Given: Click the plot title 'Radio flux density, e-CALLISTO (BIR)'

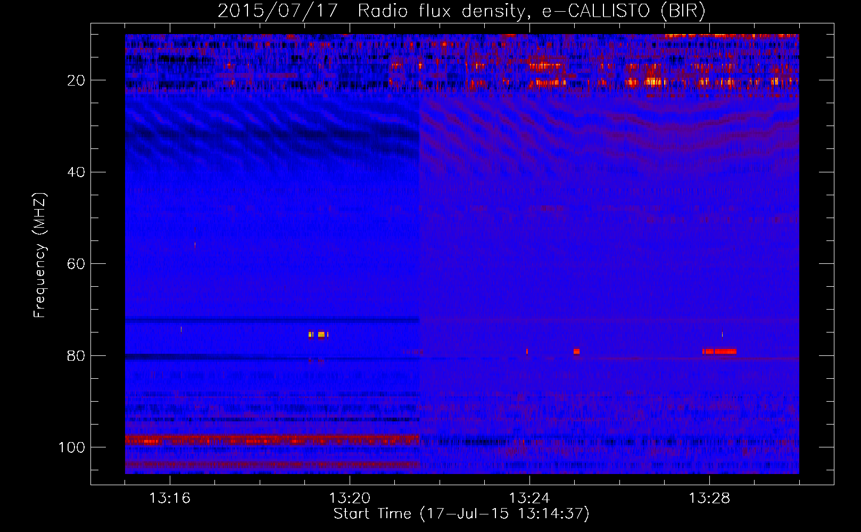Looking at the screenshot, I should point(532,11).
